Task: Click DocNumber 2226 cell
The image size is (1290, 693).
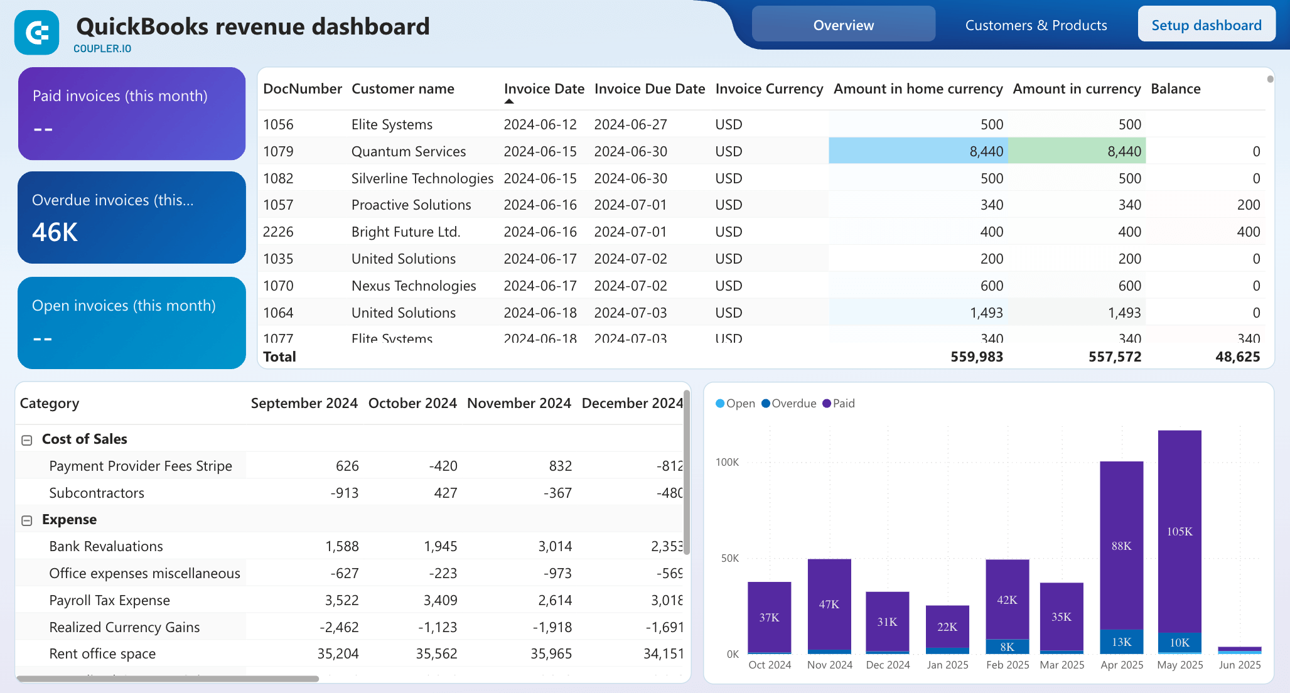Action: (x=278, y=232)
